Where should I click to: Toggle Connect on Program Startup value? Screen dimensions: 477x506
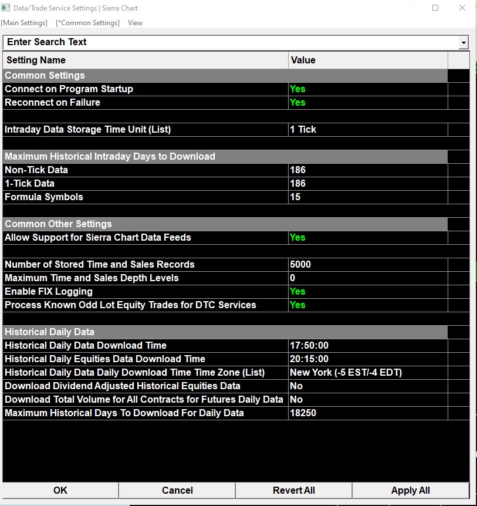368,89
